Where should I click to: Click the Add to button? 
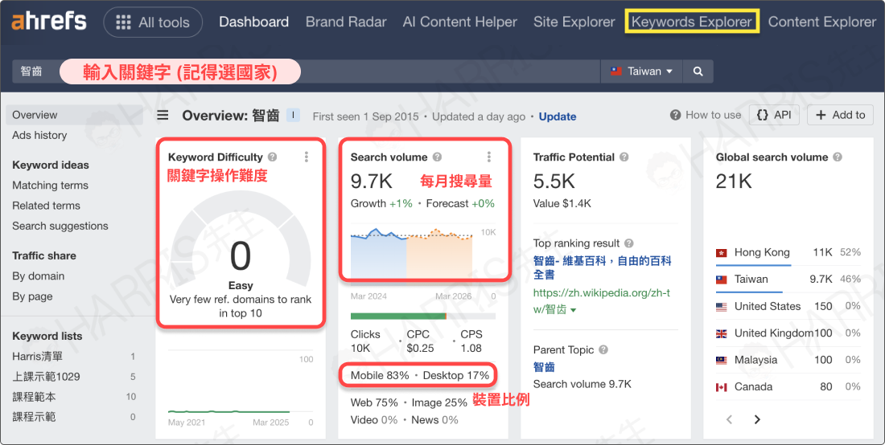840,115
